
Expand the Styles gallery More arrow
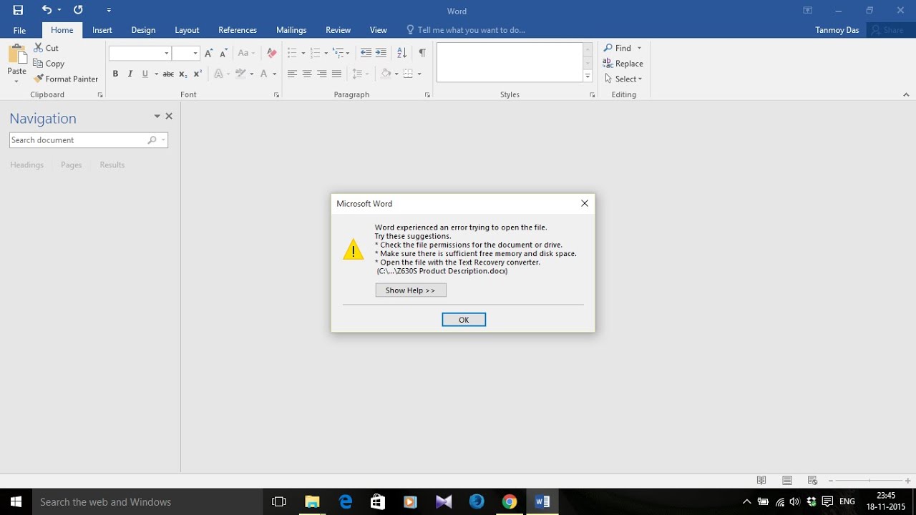(588, 76)
